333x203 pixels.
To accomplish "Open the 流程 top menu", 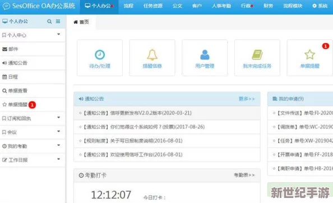I will [x=128, y=6].
